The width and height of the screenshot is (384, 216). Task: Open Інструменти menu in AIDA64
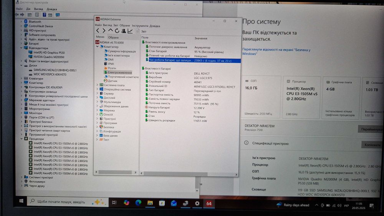[x=140, y=26]
